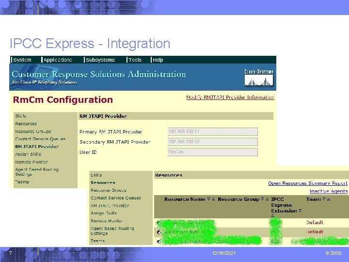Open Contact Service Queues in RM JTAPI page sidebar
This screenshot has height=262, width=349.
pyautogui.click(x=40, y=139)
